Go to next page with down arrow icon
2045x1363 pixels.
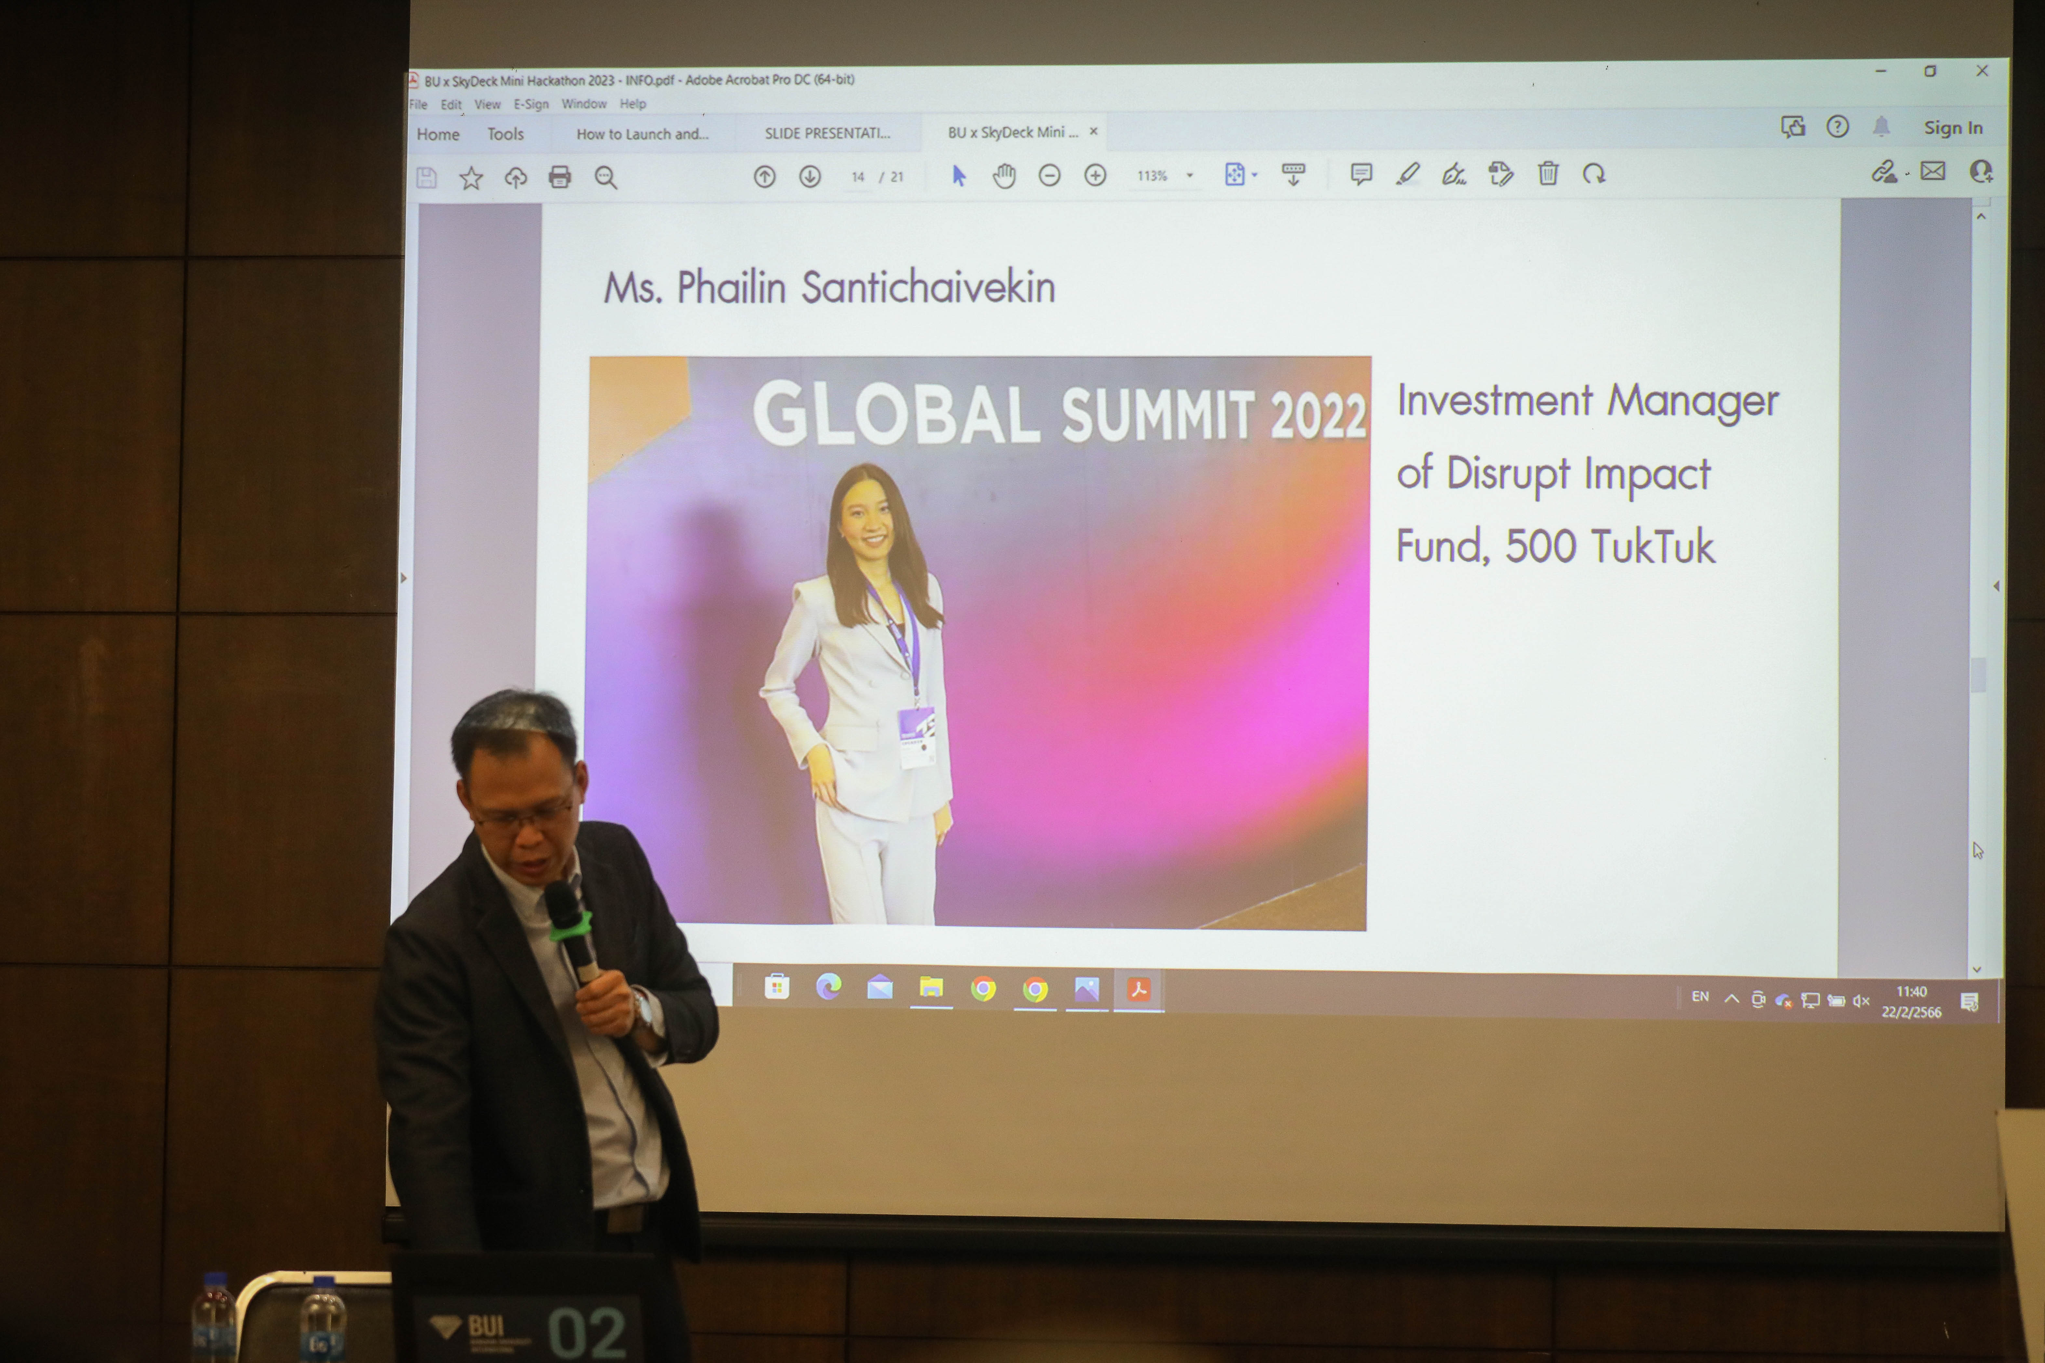pyautogui.click(x=809, y=177)
